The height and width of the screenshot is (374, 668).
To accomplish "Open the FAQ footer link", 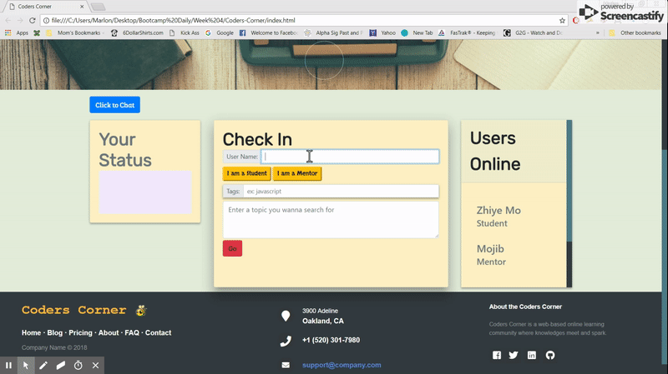I will click(132, 333).
